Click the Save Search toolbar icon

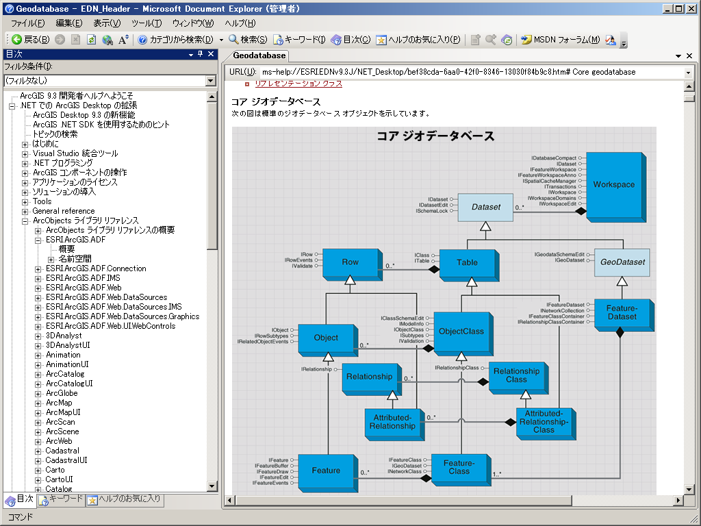click(491, 40)
